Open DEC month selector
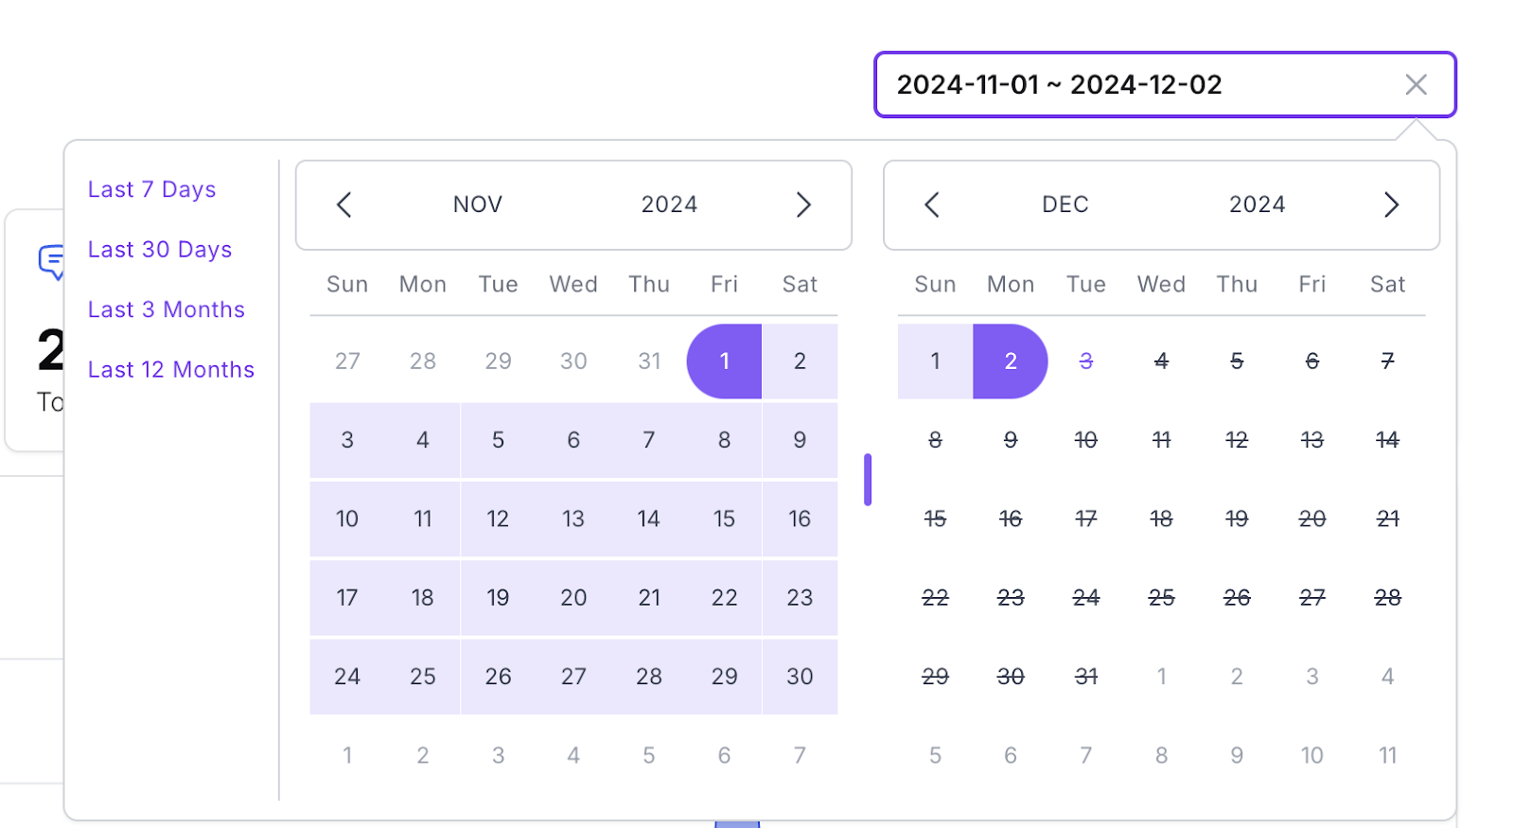The width and height of the screenshot is (1514, 828). tap(1065, 204)
